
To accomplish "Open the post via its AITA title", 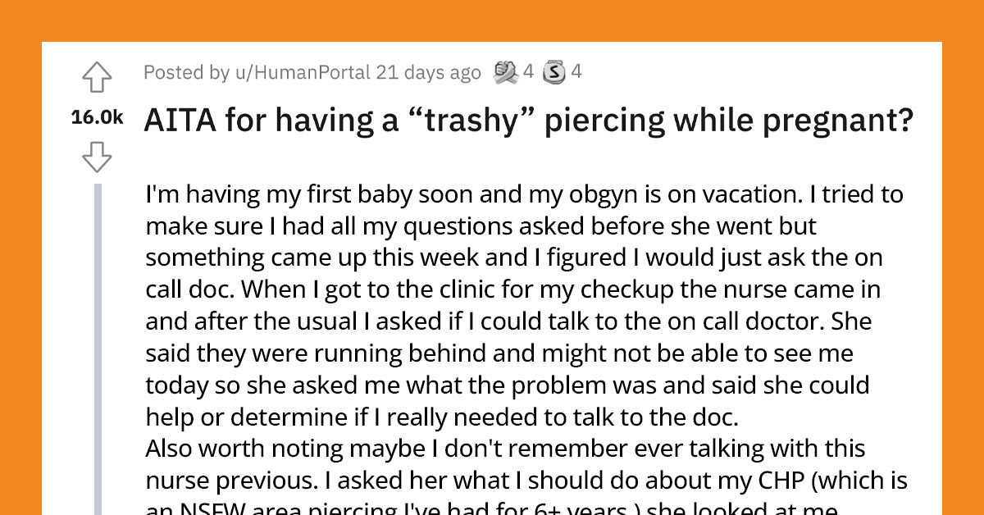I will coord(527,120).
